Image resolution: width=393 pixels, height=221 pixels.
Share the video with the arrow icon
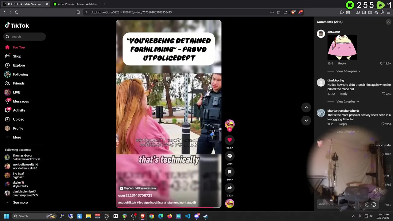pyautogui.click(x=230, y=188)
